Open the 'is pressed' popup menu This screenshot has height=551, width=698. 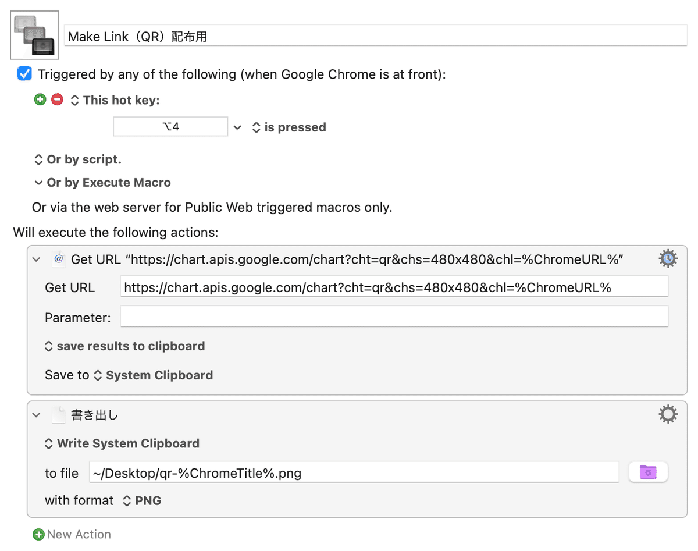(x=289, y=127)
